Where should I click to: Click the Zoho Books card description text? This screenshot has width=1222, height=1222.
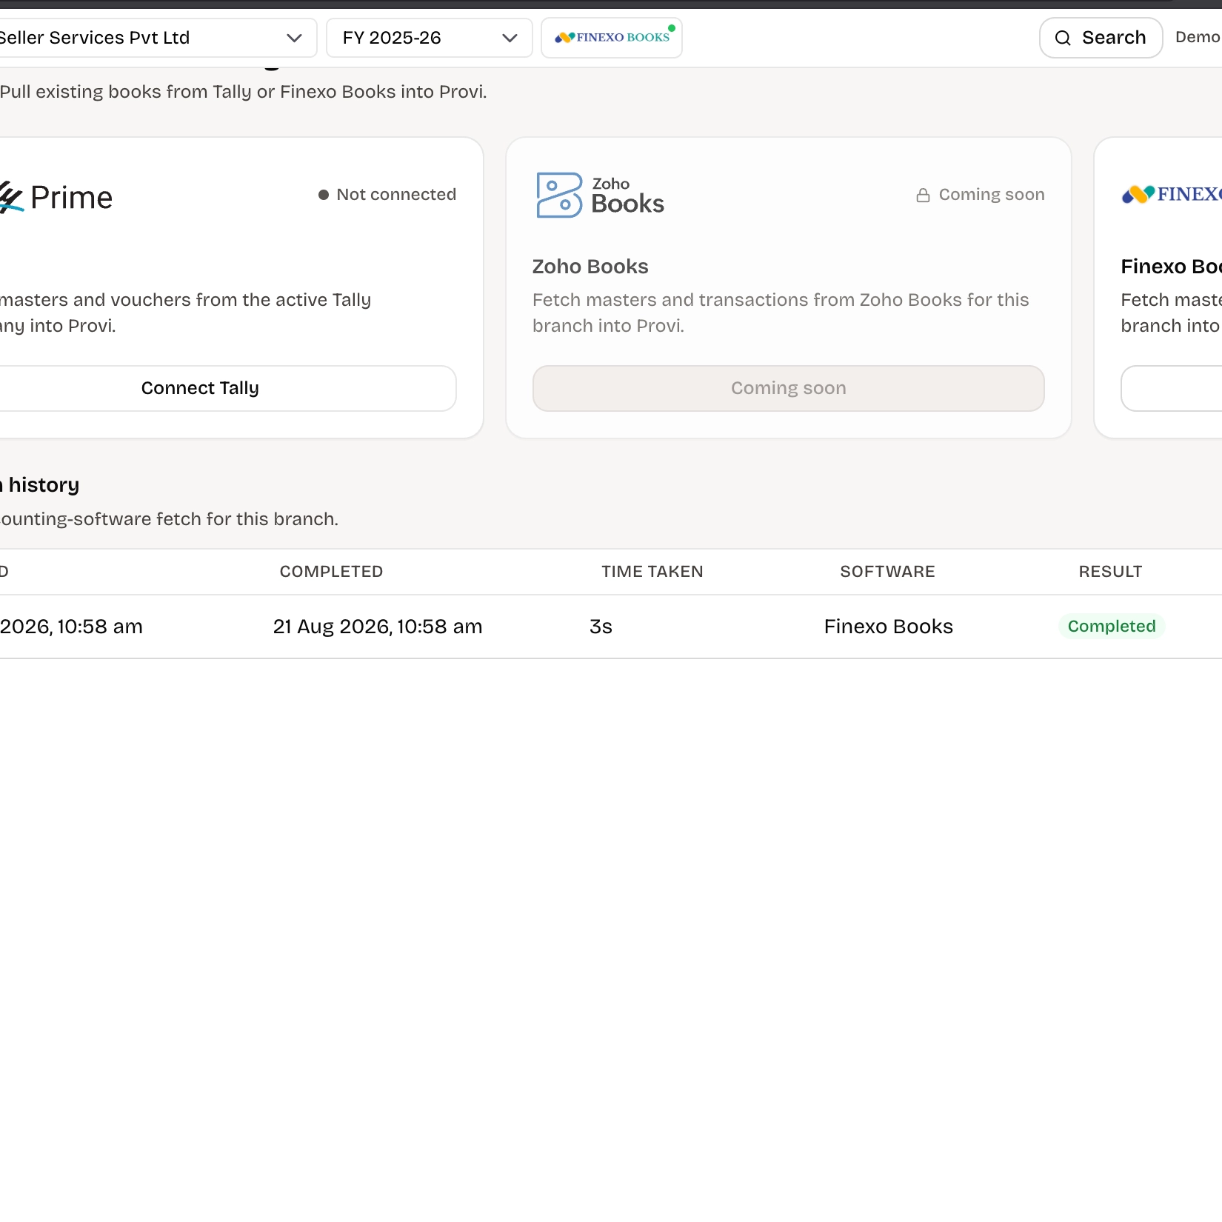click(781, 313)
